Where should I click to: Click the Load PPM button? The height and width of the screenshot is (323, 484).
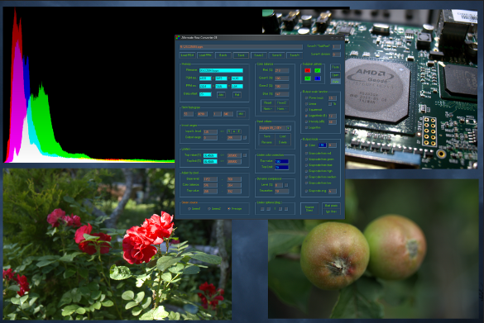click(x=205, y=55)
